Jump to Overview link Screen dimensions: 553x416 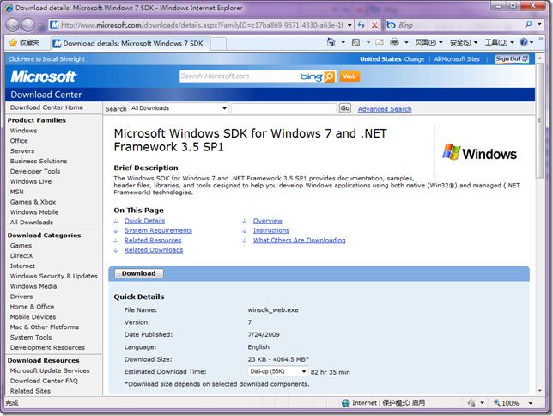click(x=268, y=221)
